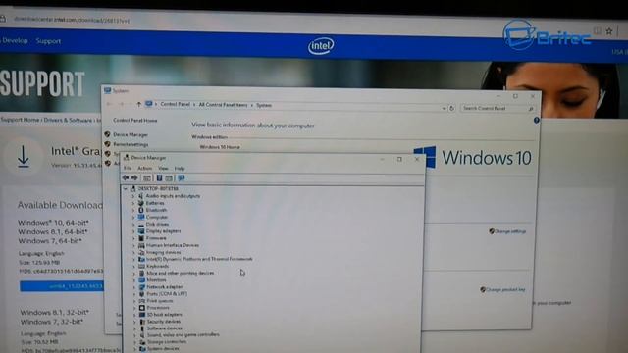
Task: Click the Scan for hardware changes monitor icon
Action: coord(182,178)
